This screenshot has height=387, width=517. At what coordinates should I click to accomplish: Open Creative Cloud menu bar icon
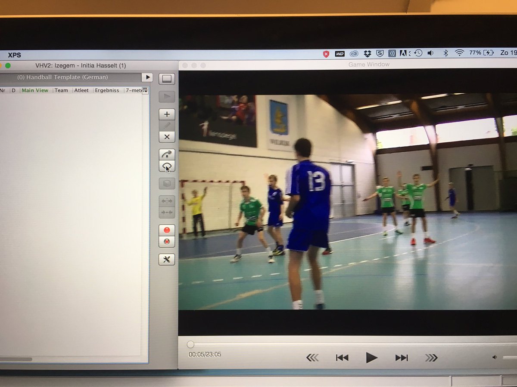click(x=354, y=54)
